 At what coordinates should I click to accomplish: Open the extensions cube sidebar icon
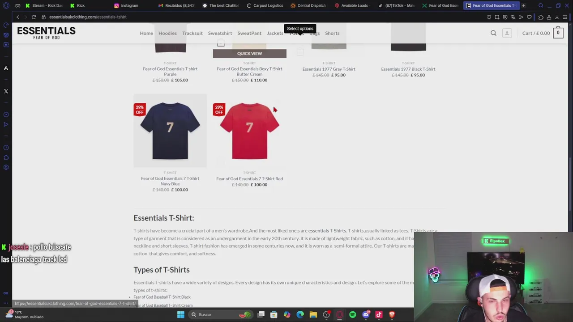click(x=6, y=157)
